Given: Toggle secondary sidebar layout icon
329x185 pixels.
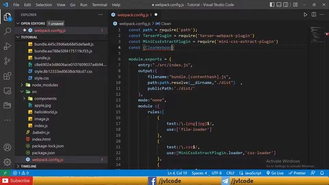Looking at the screenshot, I should [286, 5].
